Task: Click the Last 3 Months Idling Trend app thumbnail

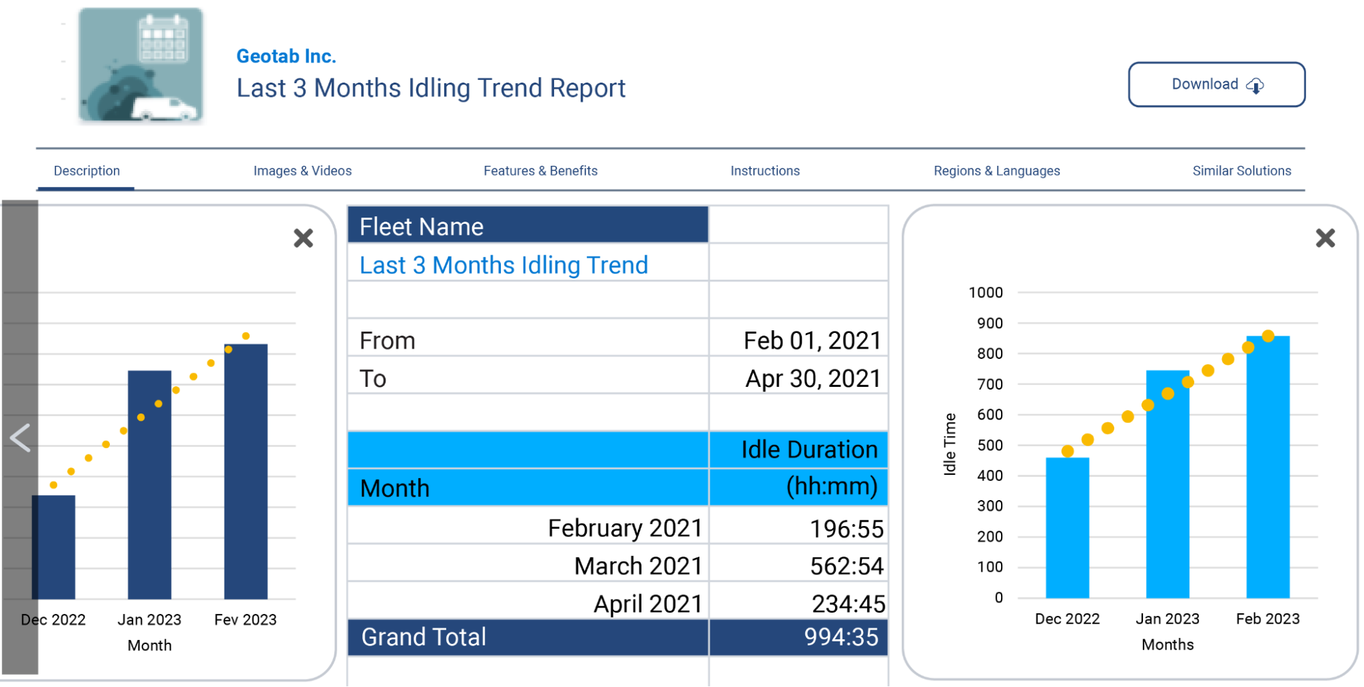Action: tap(140, 65)
